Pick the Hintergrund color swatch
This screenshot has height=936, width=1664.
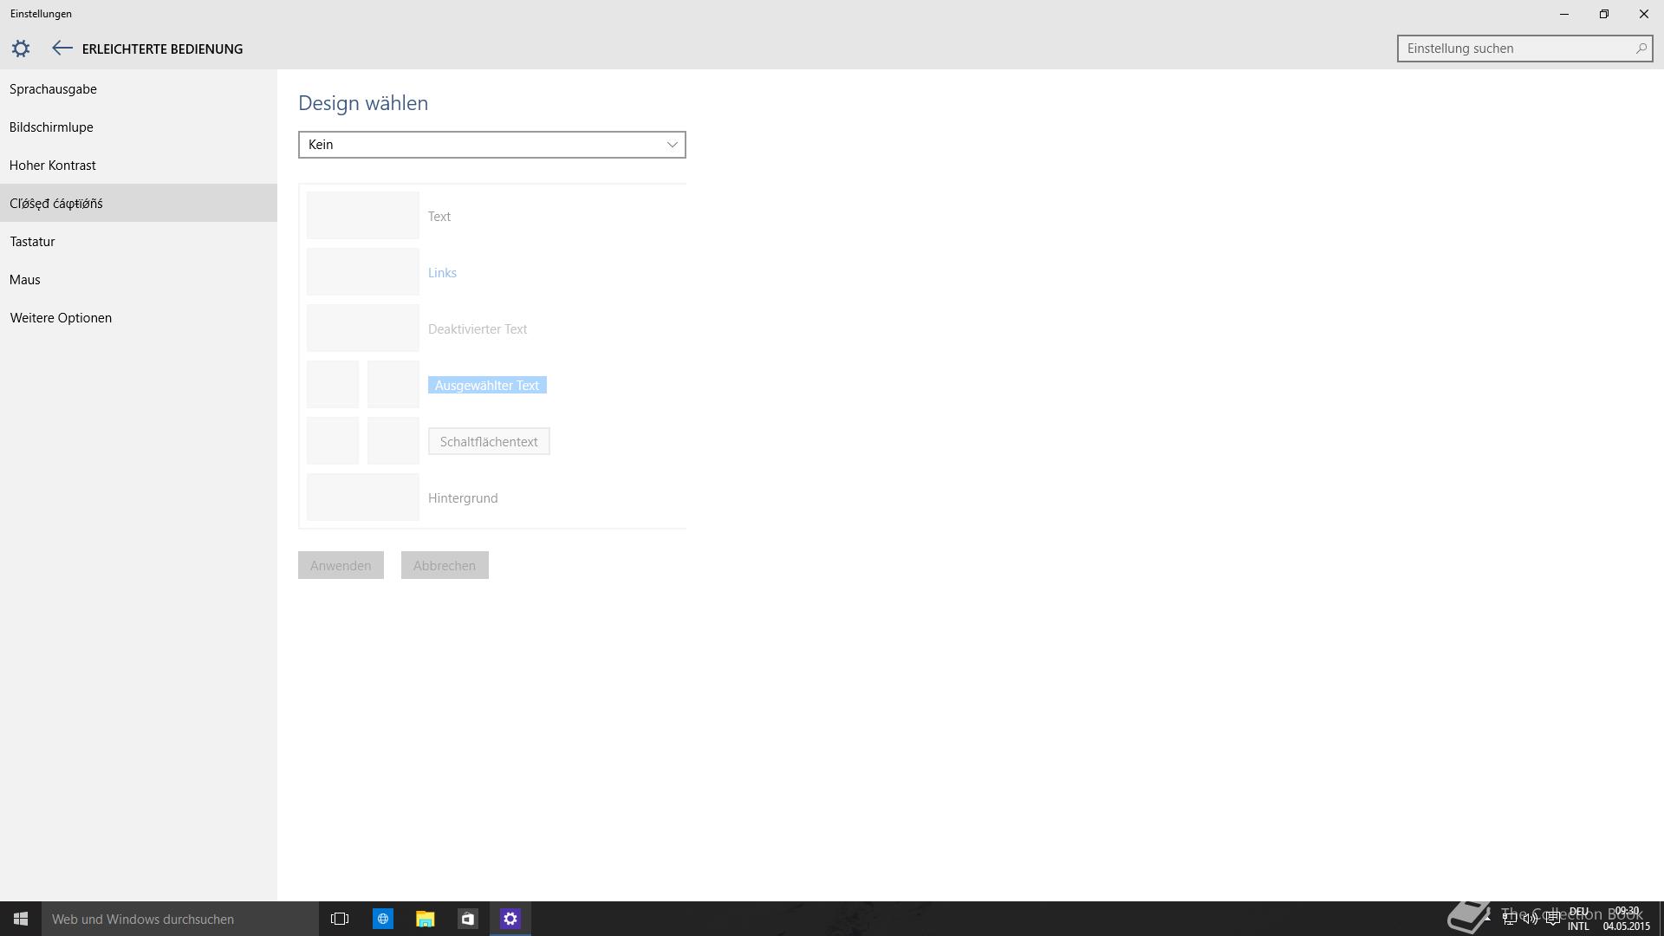362,497
